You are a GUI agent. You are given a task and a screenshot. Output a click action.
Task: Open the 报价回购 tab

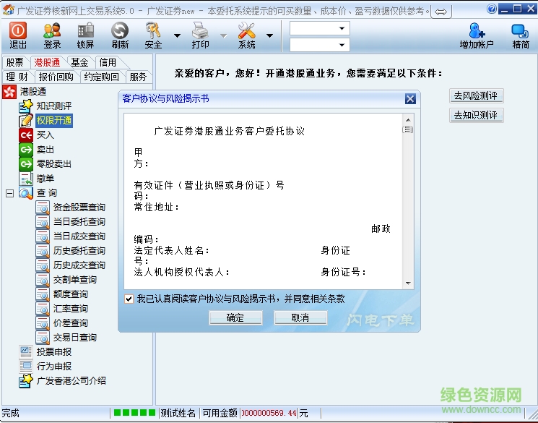[x=56, y=77]
